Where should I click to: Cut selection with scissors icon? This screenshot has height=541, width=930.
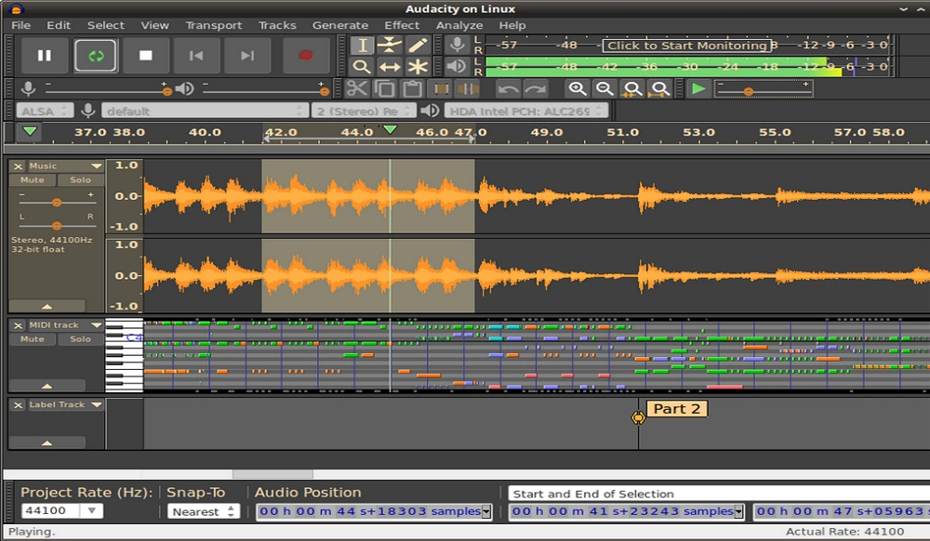(x=357, y=89)
